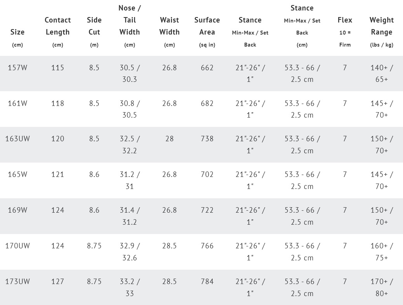Click the Contact Length column header
403x305 pixels.
(58, 26)
